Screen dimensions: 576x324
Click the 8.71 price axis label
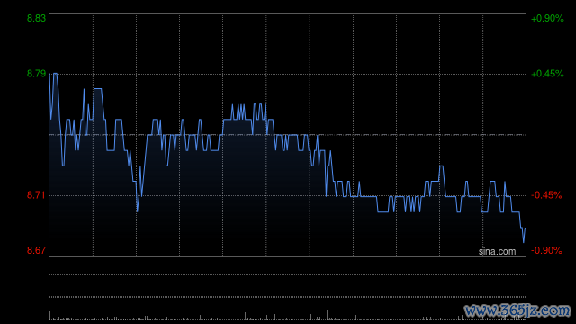(x=36, y=195)
